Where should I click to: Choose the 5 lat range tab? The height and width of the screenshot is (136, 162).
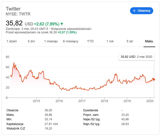[130, 41]
